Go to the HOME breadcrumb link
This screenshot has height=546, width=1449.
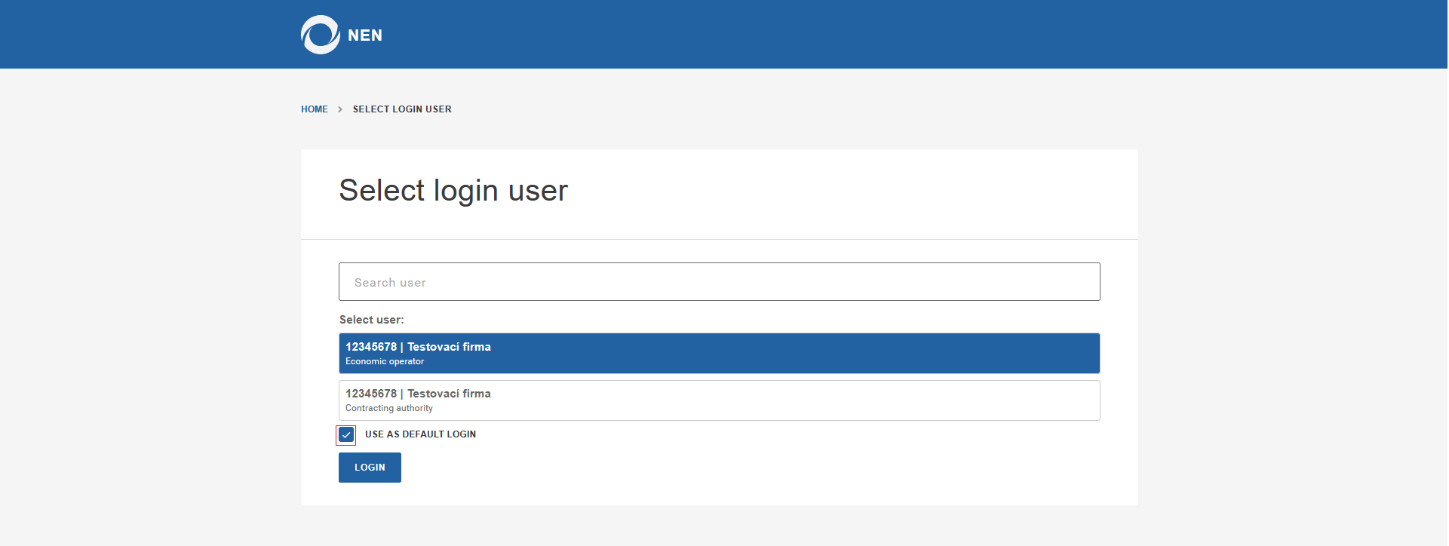315,109
